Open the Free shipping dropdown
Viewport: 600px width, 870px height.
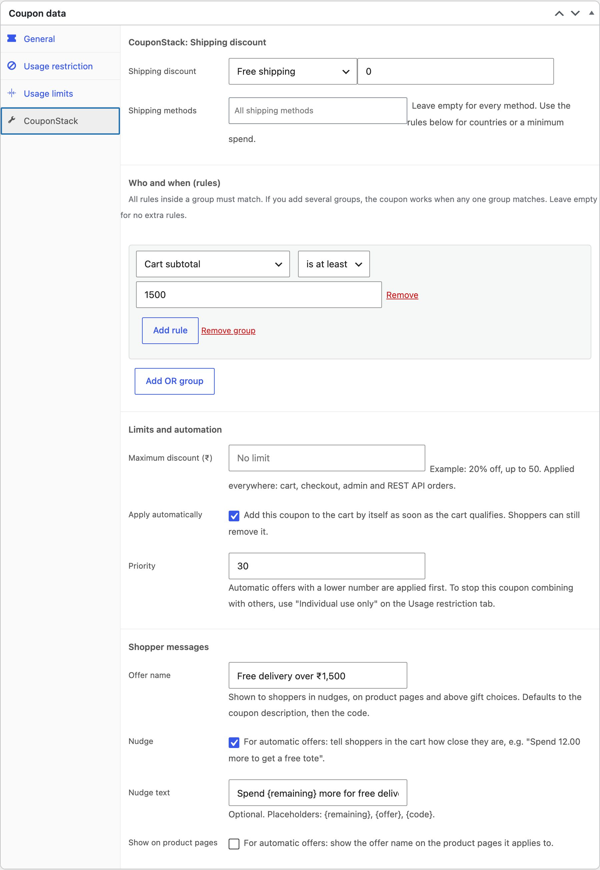click(x=292, y=71)
